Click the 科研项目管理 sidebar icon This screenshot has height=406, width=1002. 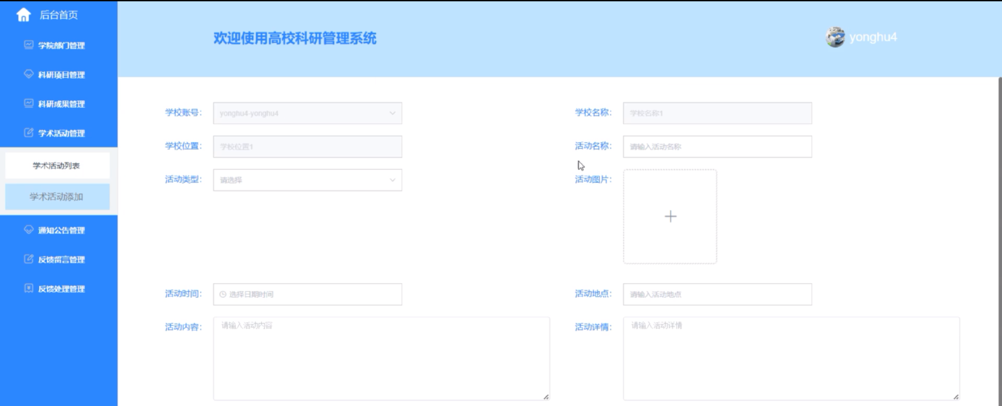(28, 74)
